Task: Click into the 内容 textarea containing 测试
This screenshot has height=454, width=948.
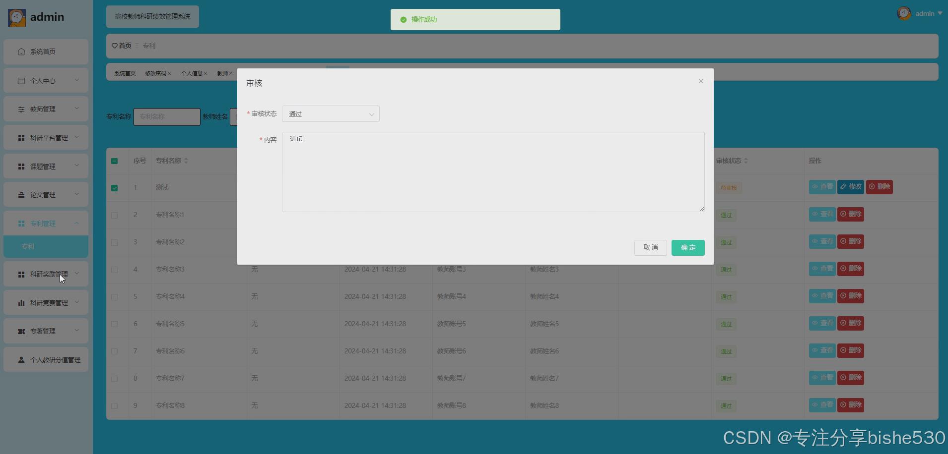Action: (493, 172)
